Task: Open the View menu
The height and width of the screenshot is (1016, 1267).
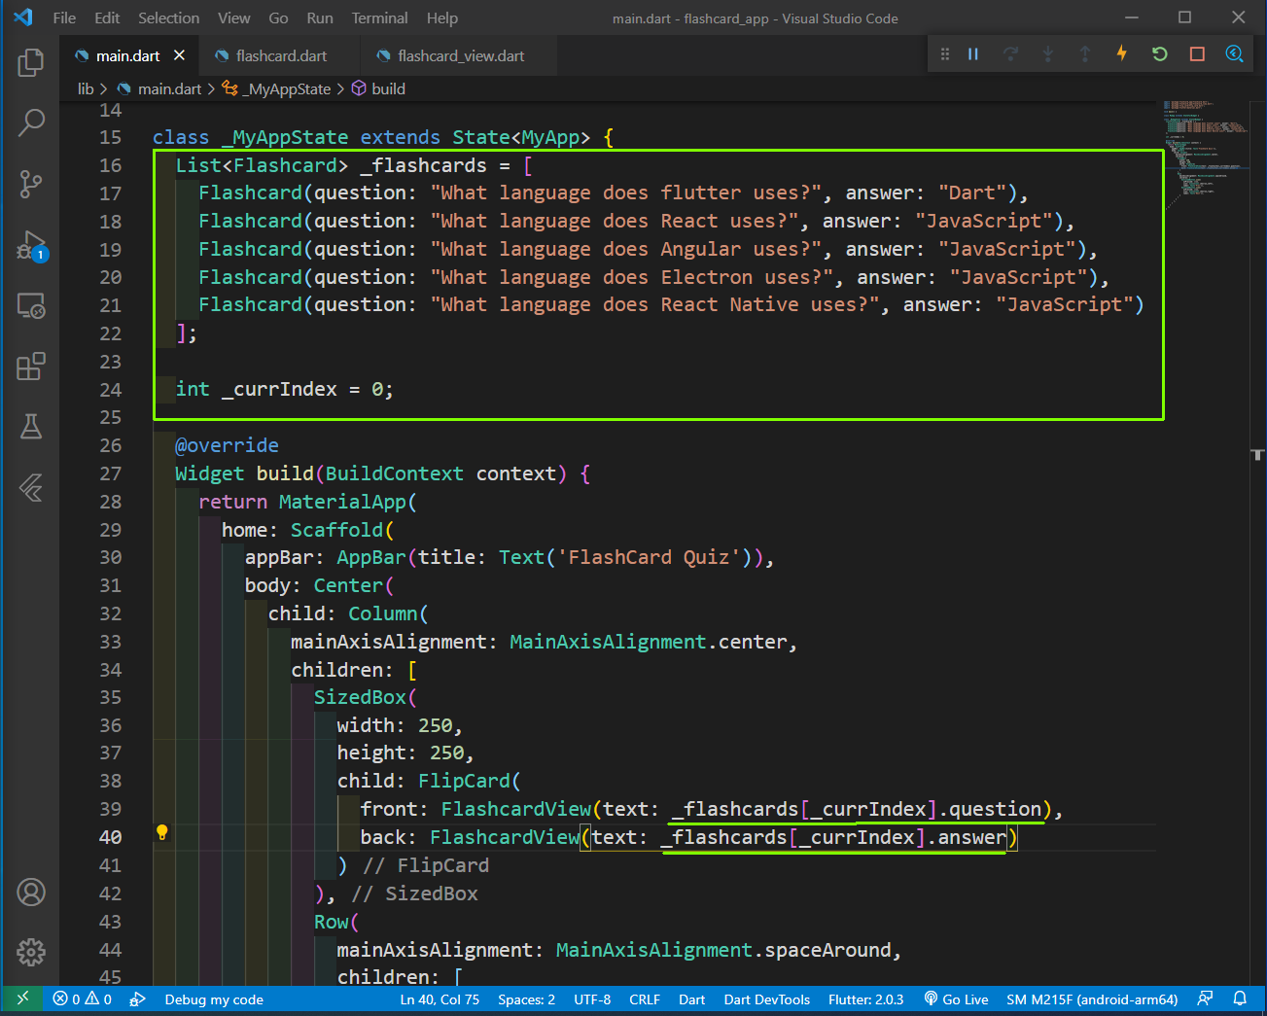Action: [x=233, y=18]
